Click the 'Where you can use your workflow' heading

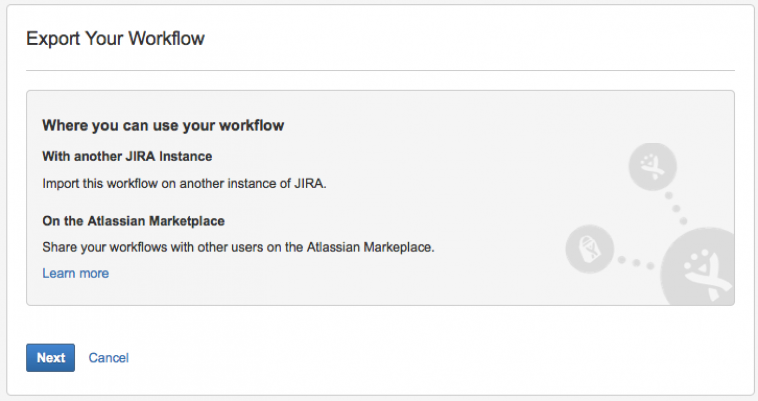pos(163,126)
